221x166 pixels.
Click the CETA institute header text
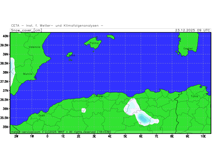point(57,25)
